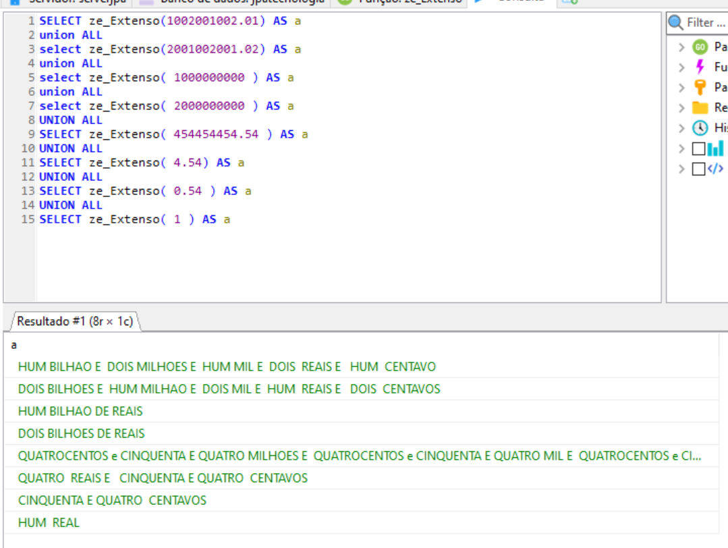Screen dimensions: 728x548
Task: Click the clock history icon
Action: (x=700, y=128)
